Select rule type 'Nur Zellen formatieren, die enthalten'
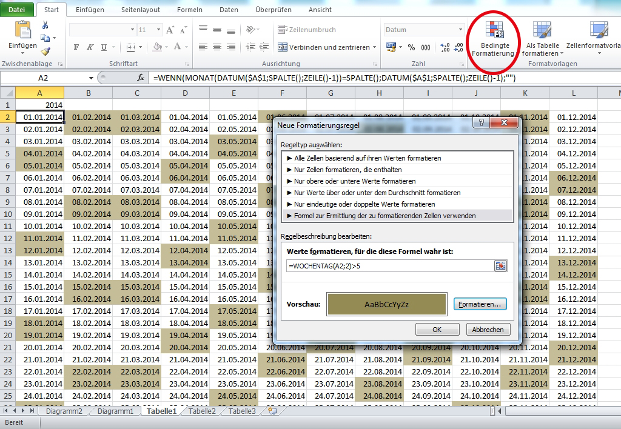Viewport: 621px width, 429px height. [x=398, y=170]
